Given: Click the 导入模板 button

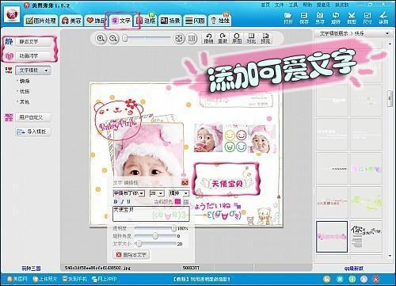Looking at the screenshot, I should click(33, 132).
